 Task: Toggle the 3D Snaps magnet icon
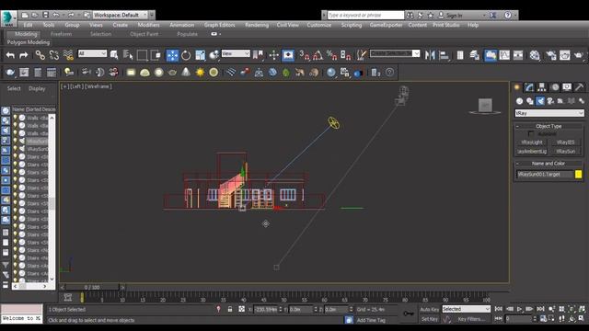304,55
